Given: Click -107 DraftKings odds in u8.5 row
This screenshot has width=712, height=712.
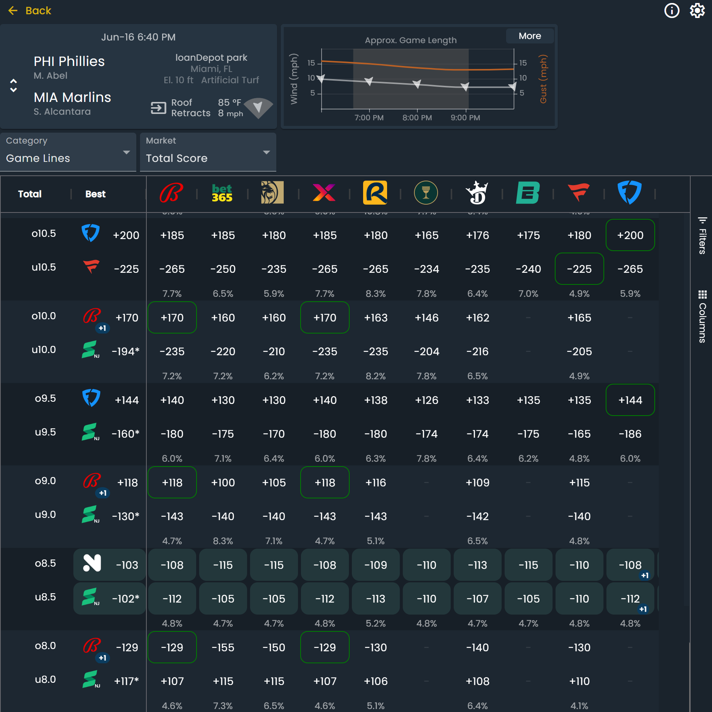Looking at the screenshot, I should pyautogui.click(x=477, y=599).
